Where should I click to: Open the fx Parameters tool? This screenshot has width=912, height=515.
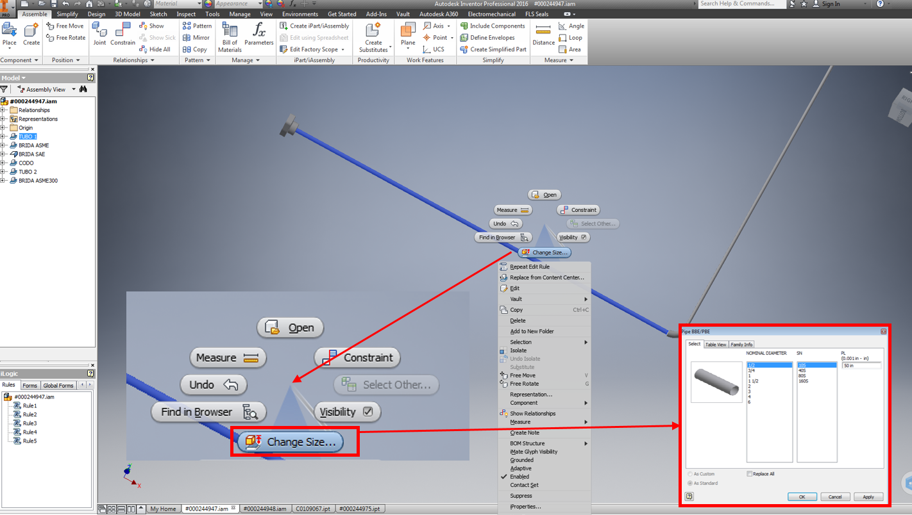[x=258, y=33]
